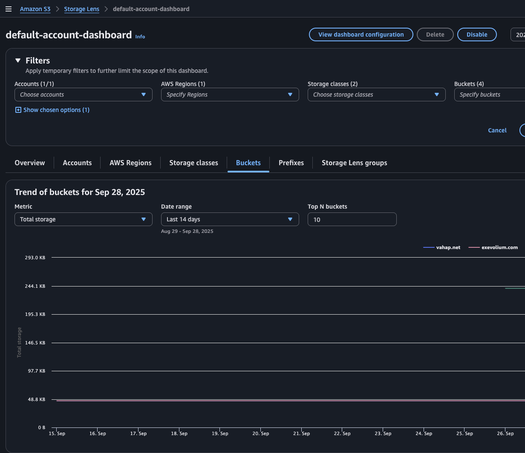This screenshot has width=525, height=453.
Task: Open the hamburger navigation menu
Action: [x=9, y=9]
